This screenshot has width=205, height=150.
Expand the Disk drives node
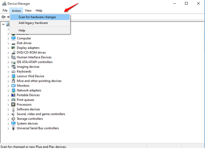click(x=9, y=43)
